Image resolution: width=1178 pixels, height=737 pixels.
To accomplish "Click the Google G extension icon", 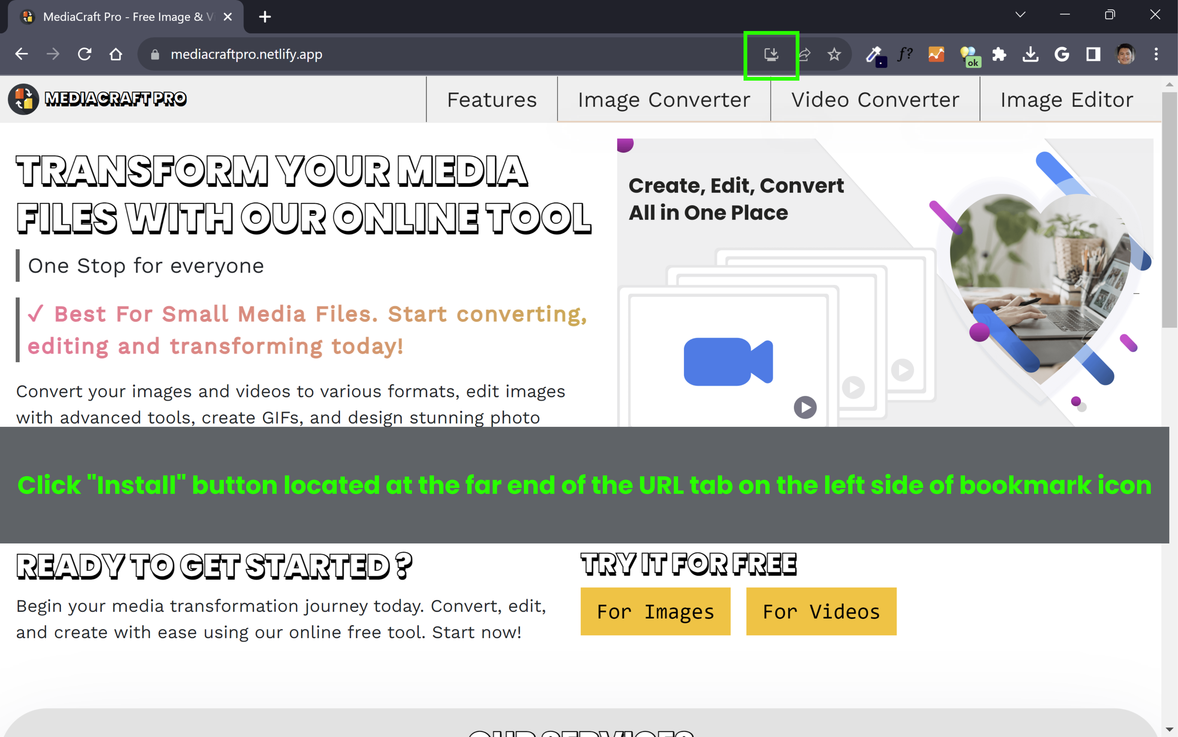I will pos(1061,54).
